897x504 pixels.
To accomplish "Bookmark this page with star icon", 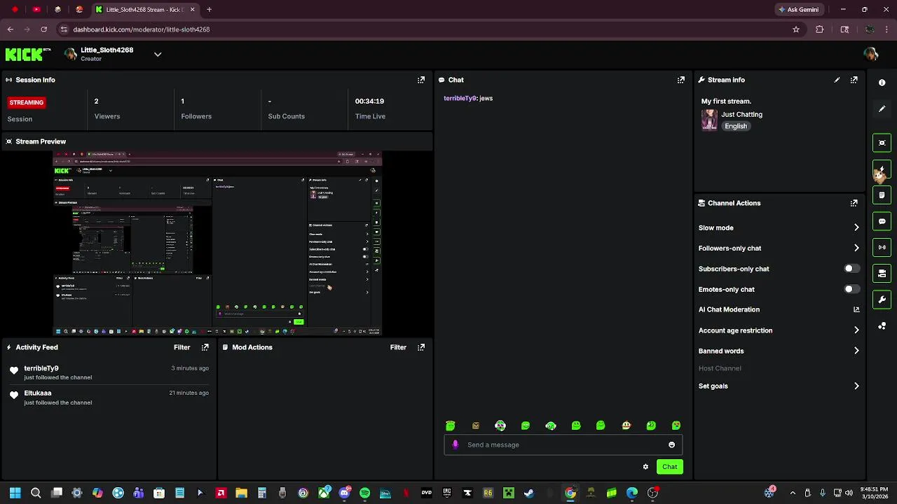I will 796,29.
